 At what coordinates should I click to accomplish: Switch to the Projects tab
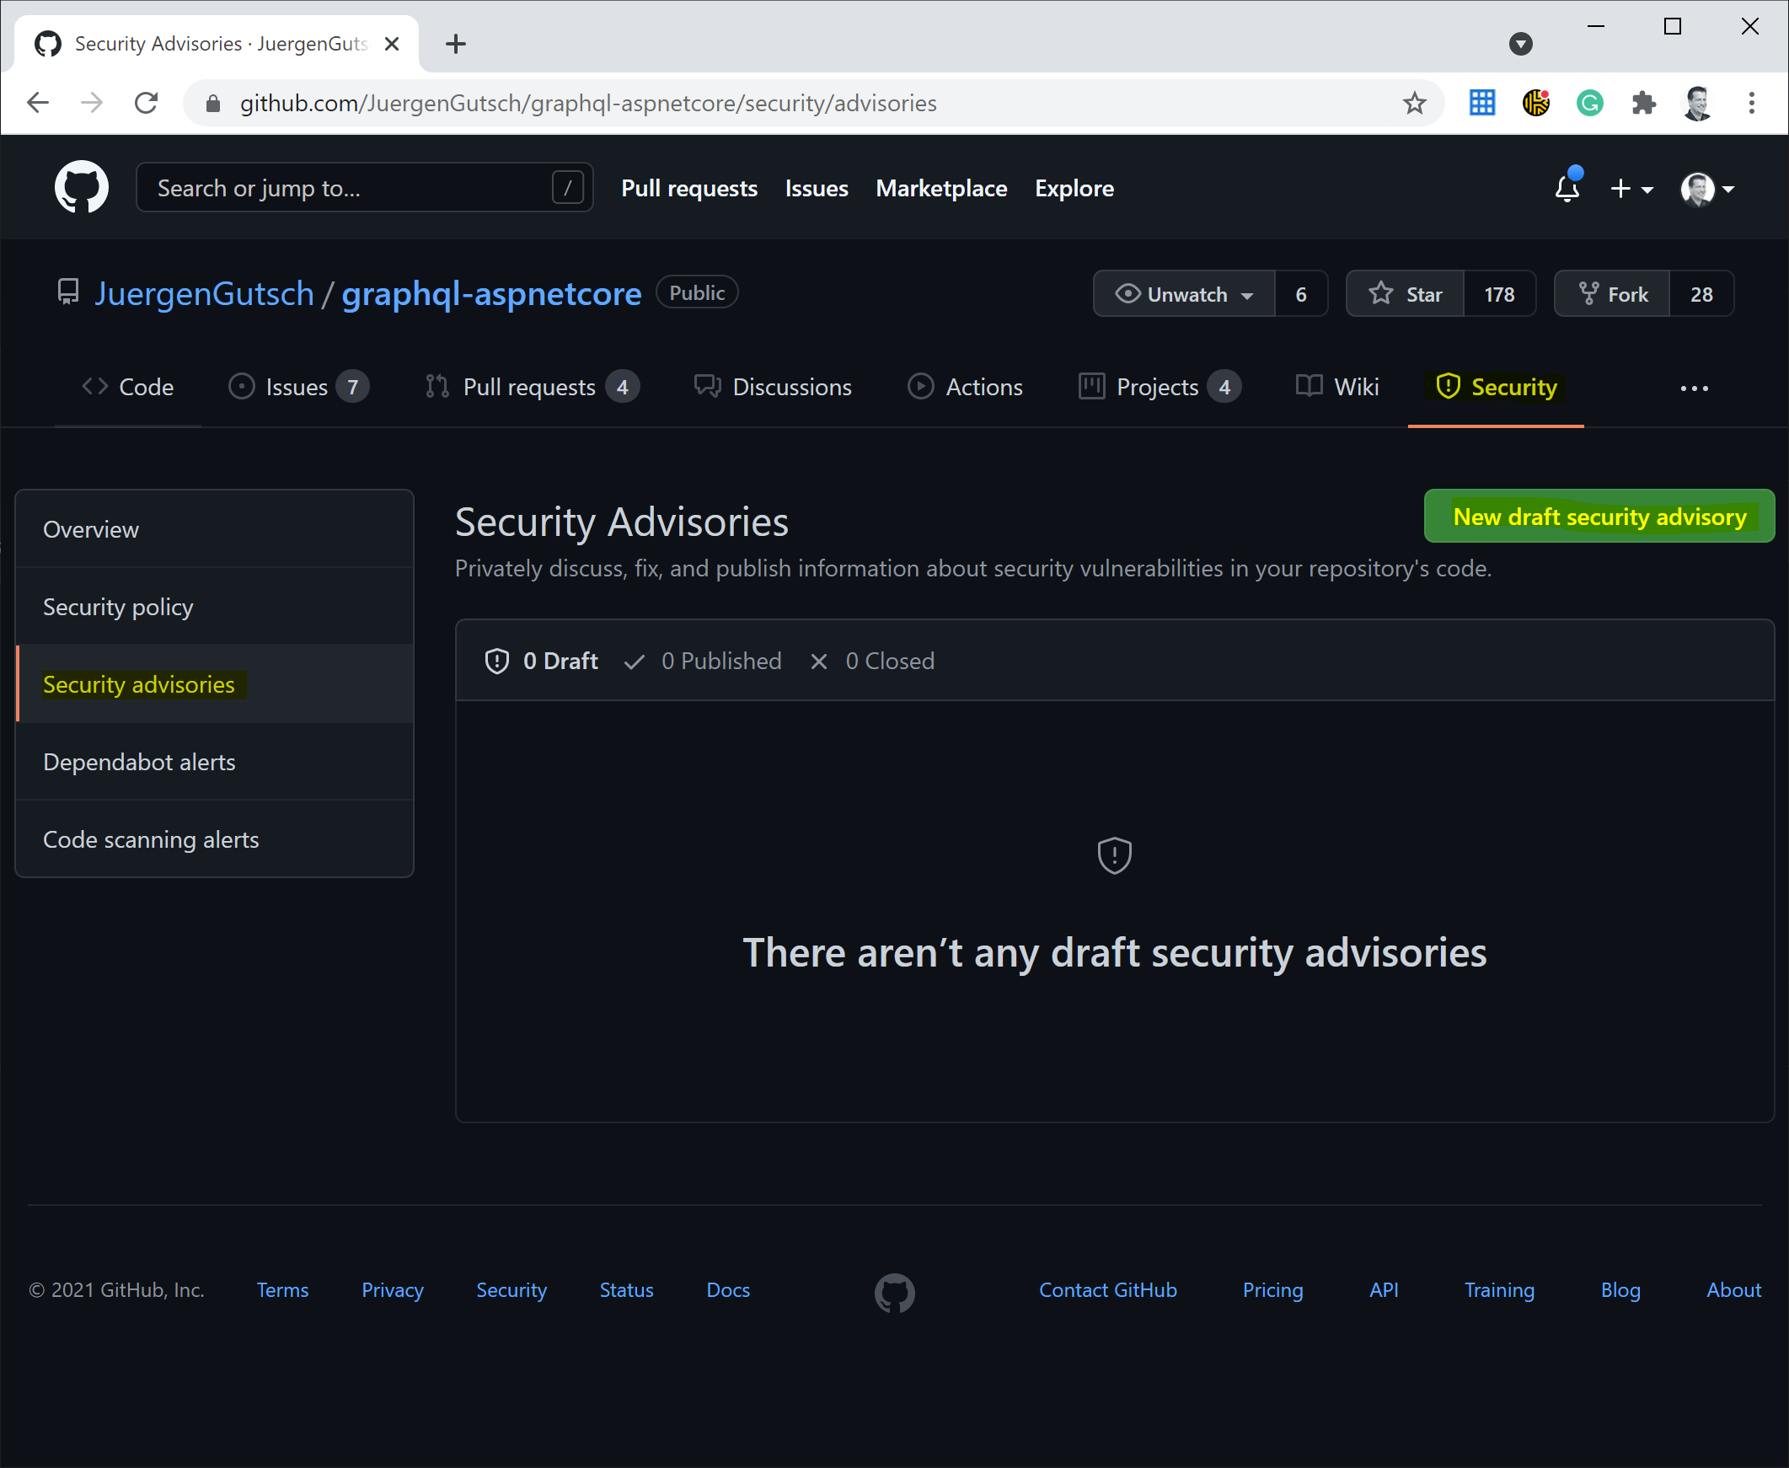point(1160,388)
